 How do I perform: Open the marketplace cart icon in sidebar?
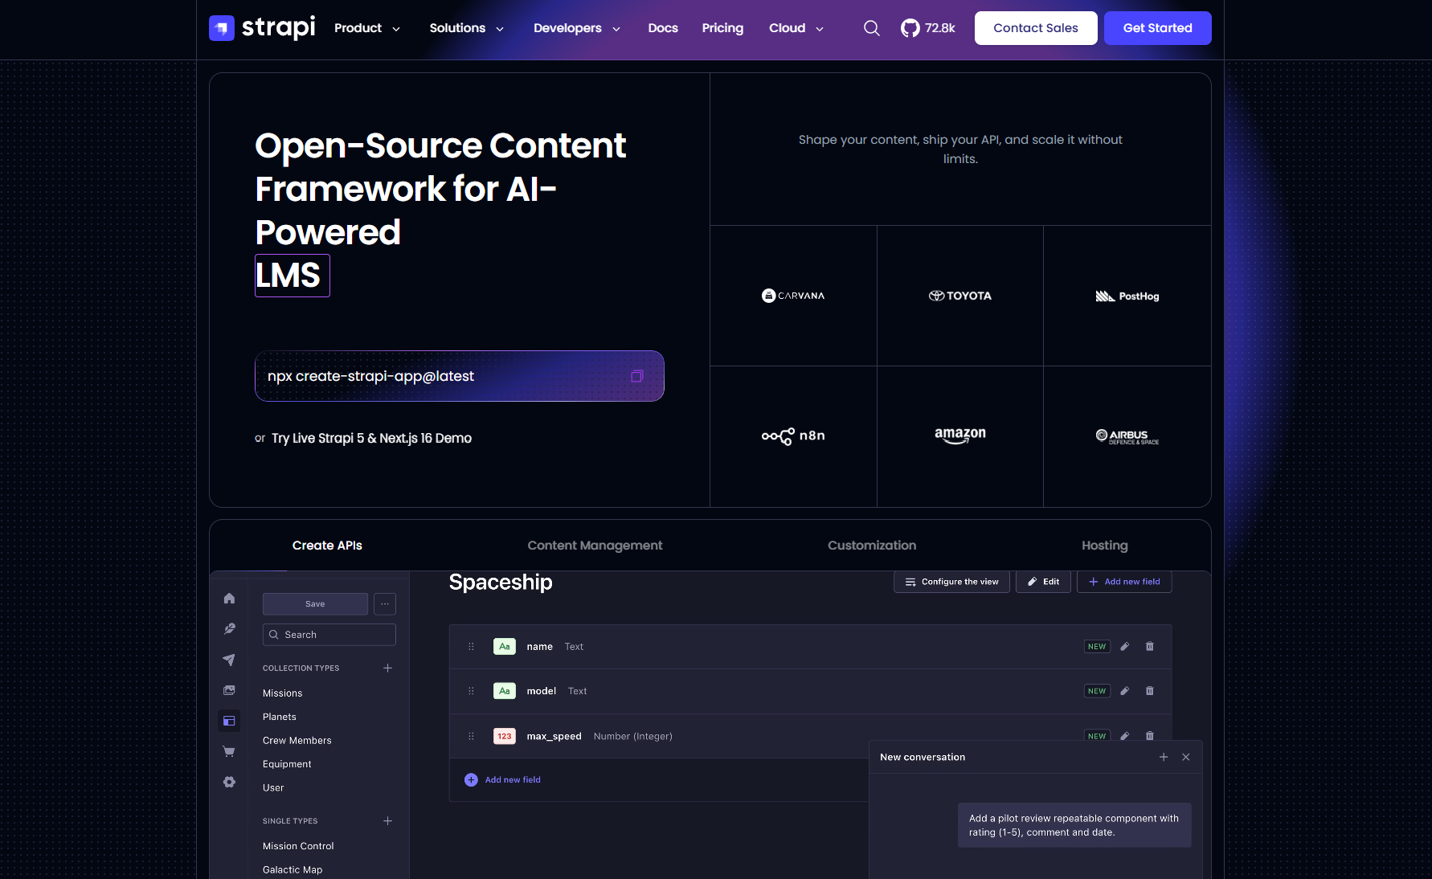click(229, 751)
